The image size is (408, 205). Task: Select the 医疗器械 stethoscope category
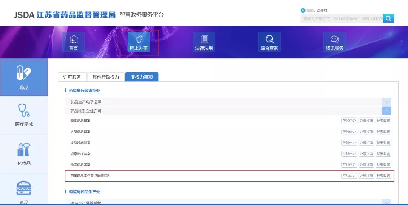(x=24, y=115)
